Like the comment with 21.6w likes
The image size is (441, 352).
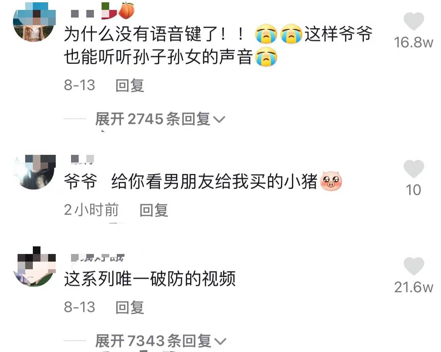pos(414,266)
